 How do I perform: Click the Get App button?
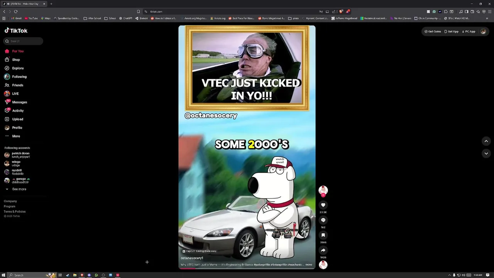[451, 32]
